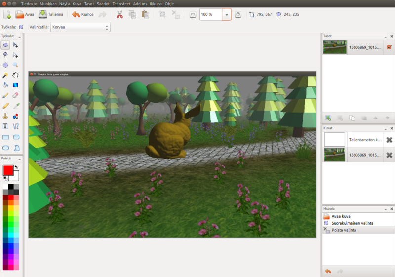The image size is (395, 277).
Task: Select the Zoom magnifier tool
Action: pyautogui.click(x=16, y=65)
